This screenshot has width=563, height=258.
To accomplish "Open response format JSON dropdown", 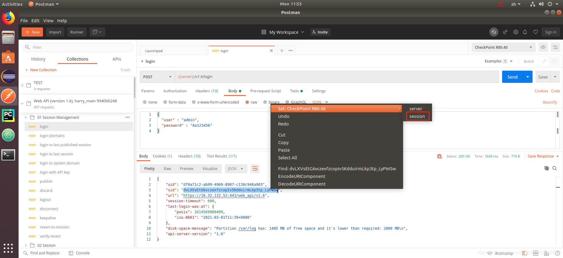I will click(236, 169).
